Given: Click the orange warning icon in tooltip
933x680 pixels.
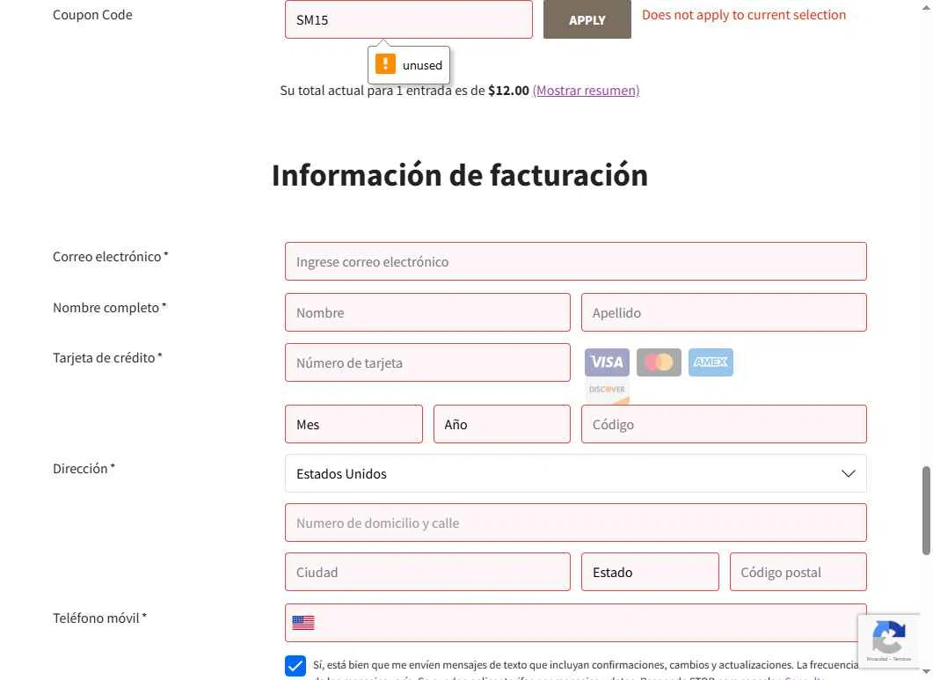Looking at the screenshot, I should tap(385, 63).
